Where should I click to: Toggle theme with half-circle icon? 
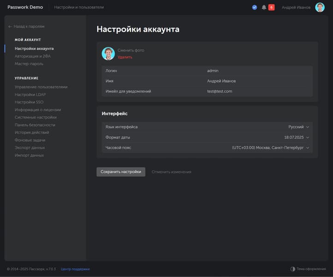[293, 269]
